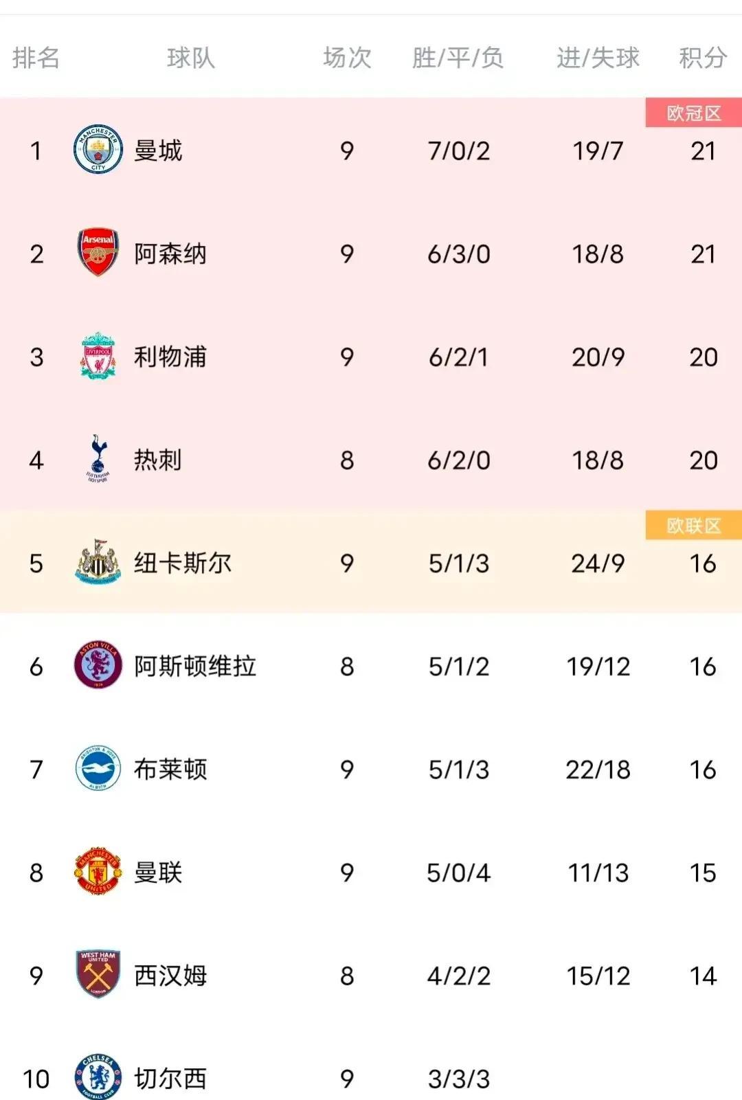Select the Liverpool club crest

pyautogui.click(x=98, y=356)
